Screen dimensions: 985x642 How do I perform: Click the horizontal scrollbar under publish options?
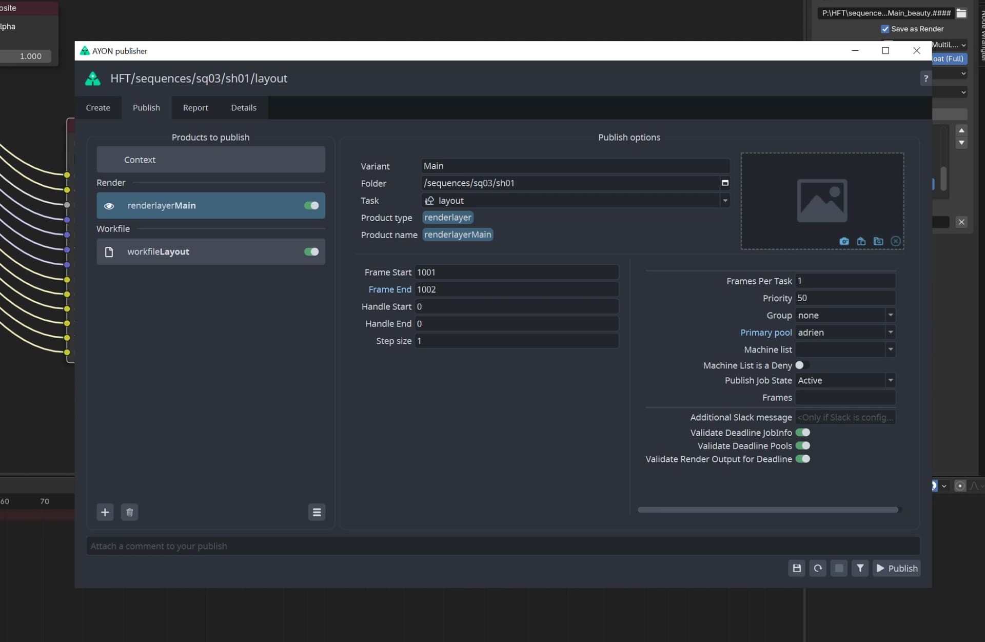[768, 510]
